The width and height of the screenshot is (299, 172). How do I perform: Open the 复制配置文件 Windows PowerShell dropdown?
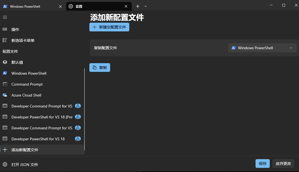pos(262,48)
